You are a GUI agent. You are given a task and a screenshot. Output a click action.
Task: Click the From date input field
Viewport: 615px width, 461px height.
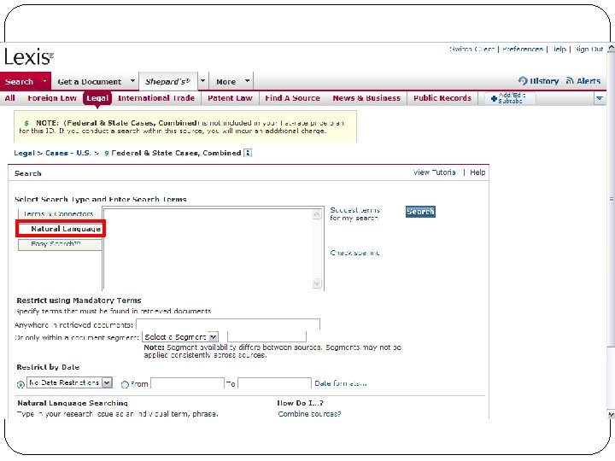[x=187, y=383]
